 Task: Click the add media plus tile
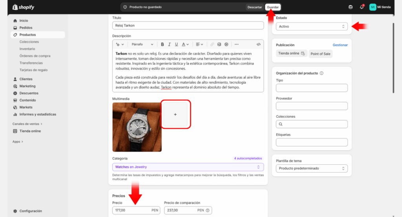175,114
